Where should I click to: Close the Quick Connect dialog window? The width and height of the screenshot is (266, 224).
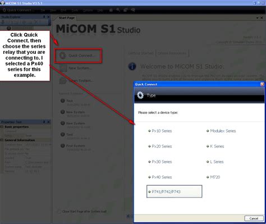(x=262, y=84)
